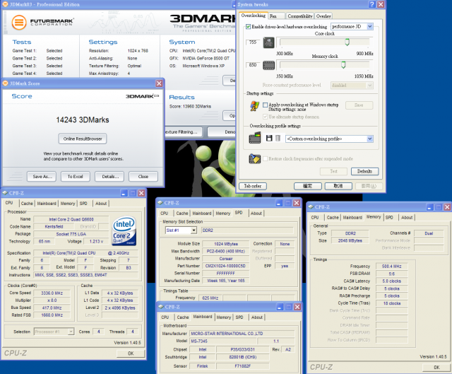Click the 取消 cancel button
The width and height of the screenshot is (452, 374).
[338, 186]
